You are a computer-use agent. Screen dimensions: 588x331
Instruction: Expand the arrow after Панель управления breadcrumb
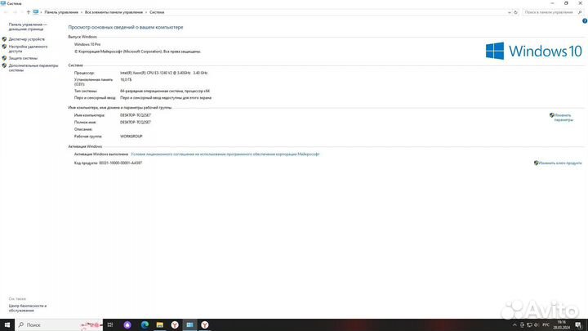coord(82,12)
